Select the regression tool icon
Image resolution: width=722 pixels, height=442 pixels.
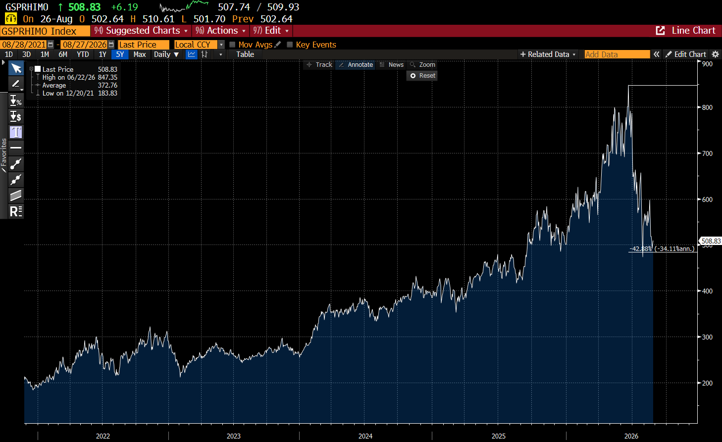coord(16,211)
